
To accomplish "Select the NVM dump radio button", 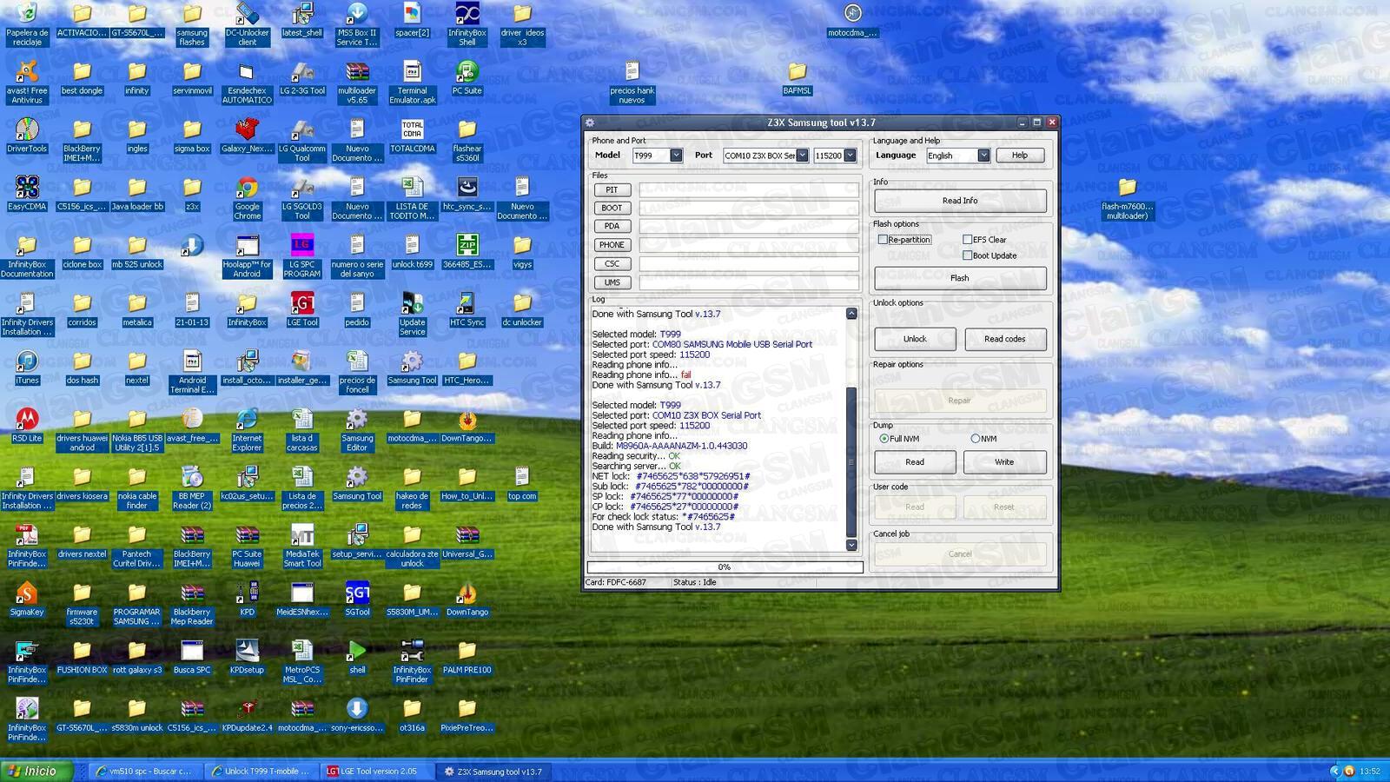I will [975, 439].
